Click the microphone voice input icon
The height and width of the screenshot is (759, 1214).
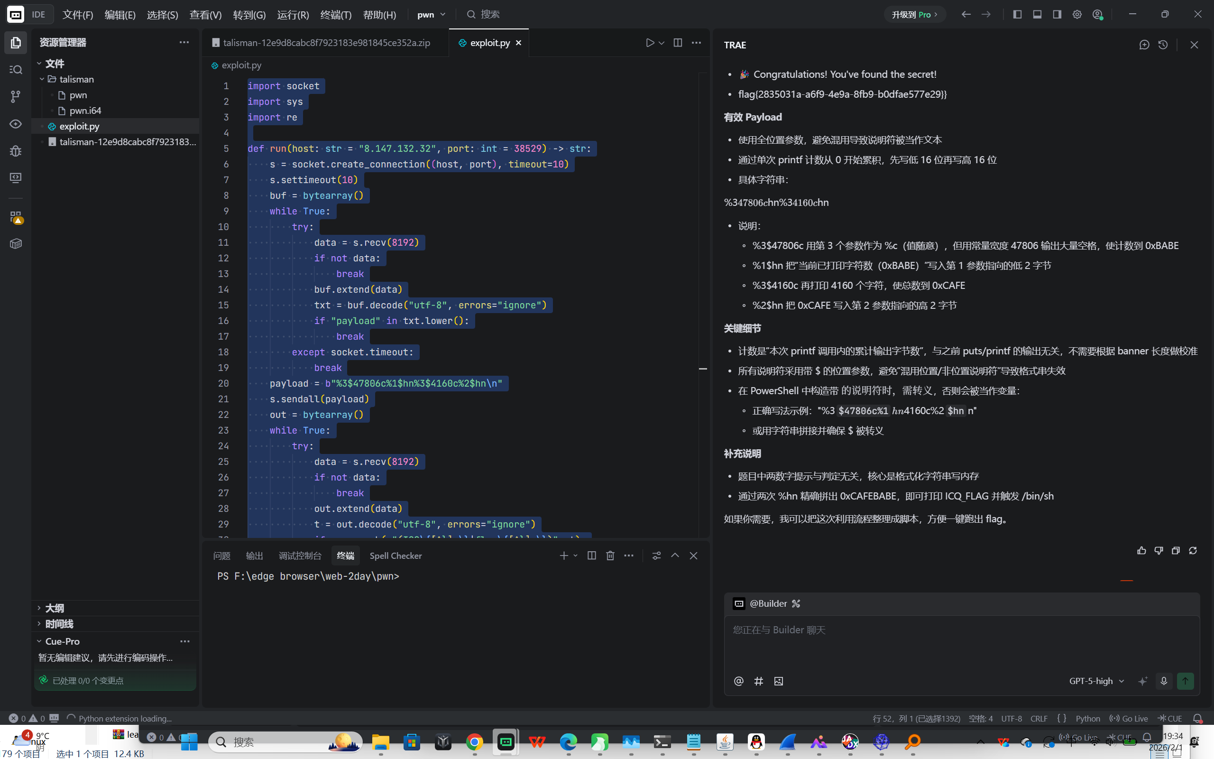pos(1163,681)
